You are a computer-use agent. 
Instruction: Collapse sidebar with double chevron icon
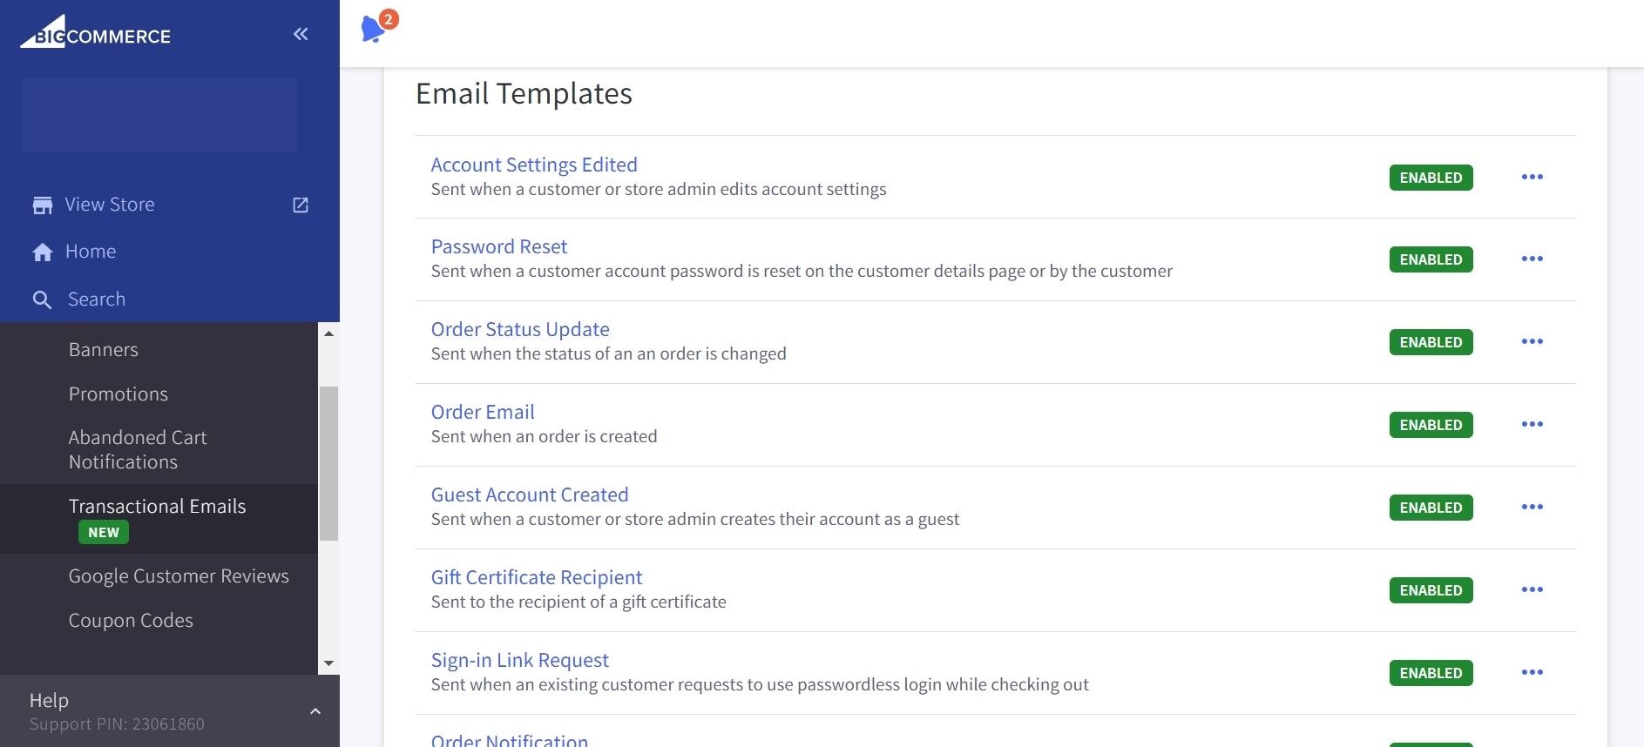click(x=301, y=34)
